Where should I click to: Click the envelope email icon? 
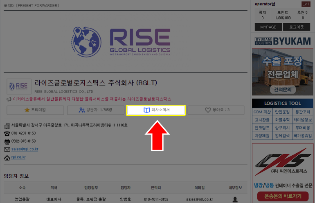tap(7, 149)
